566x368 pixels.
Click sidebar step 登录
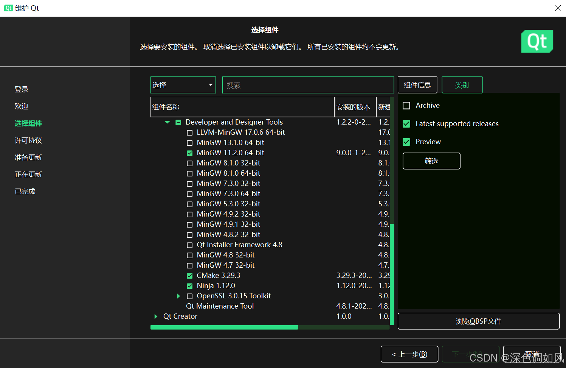pos(22,89)
